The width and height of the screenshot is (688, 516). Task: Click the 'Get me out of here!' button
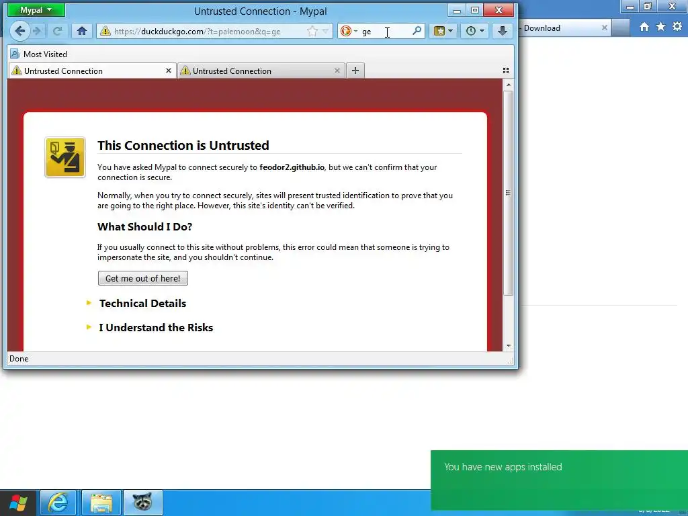click(142, 278)
